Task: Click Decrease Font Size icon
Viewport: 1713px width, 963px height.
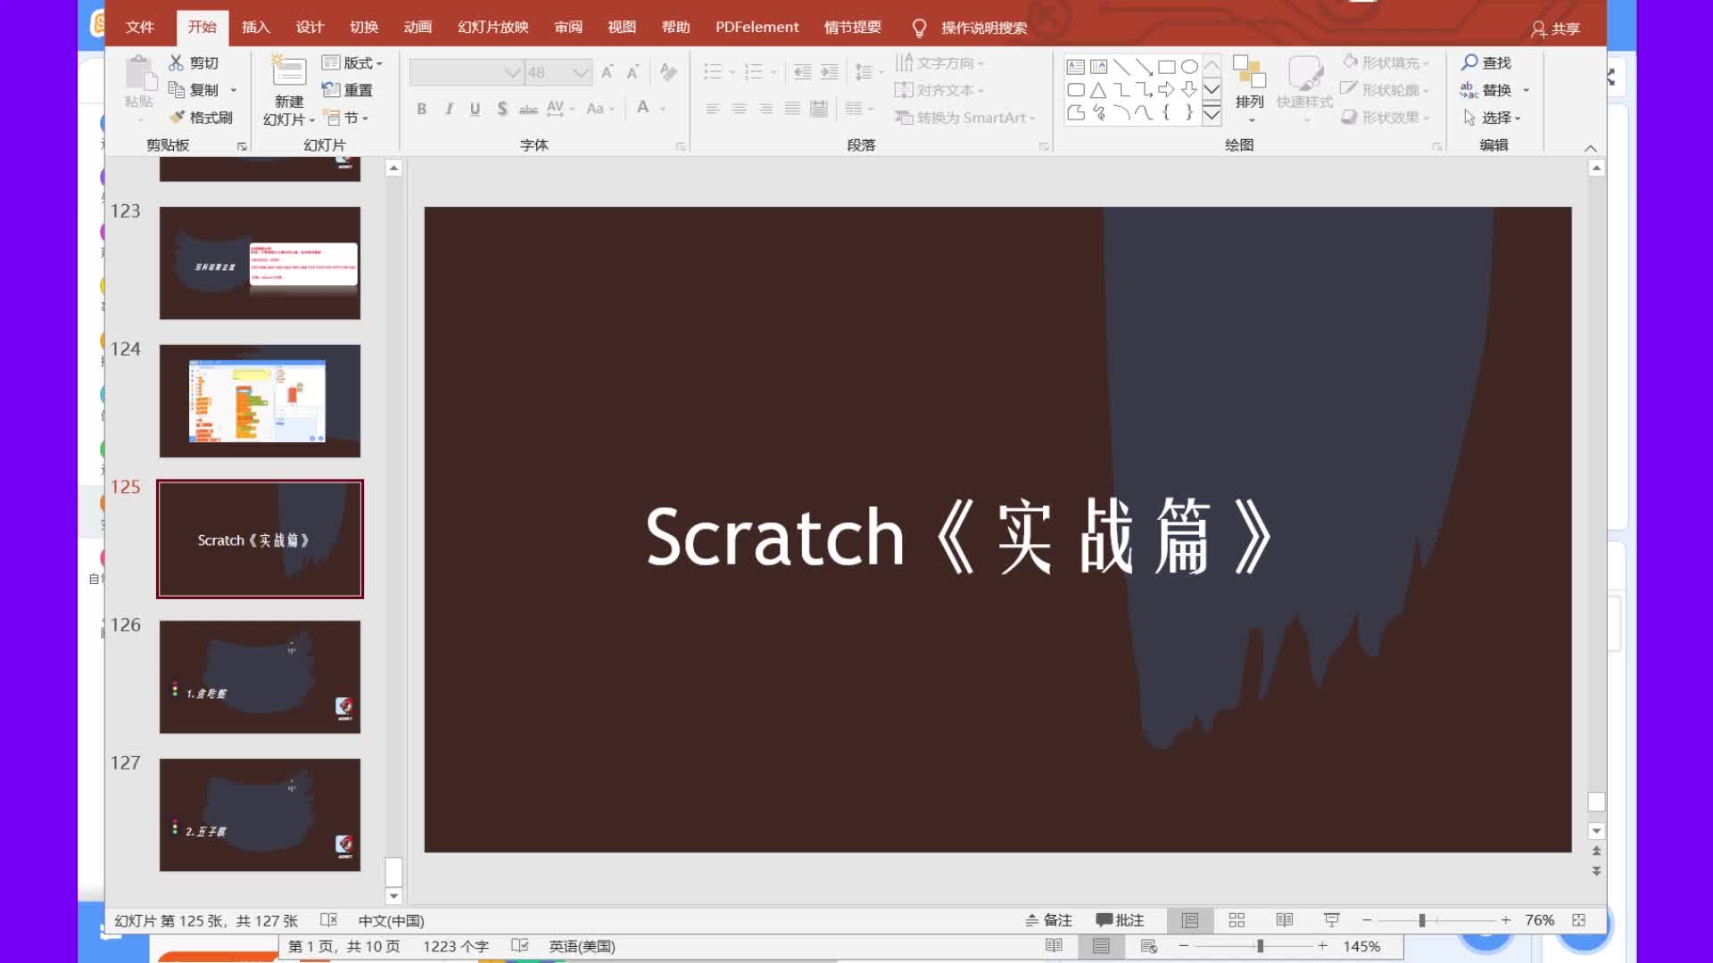Action: point(633,72)
